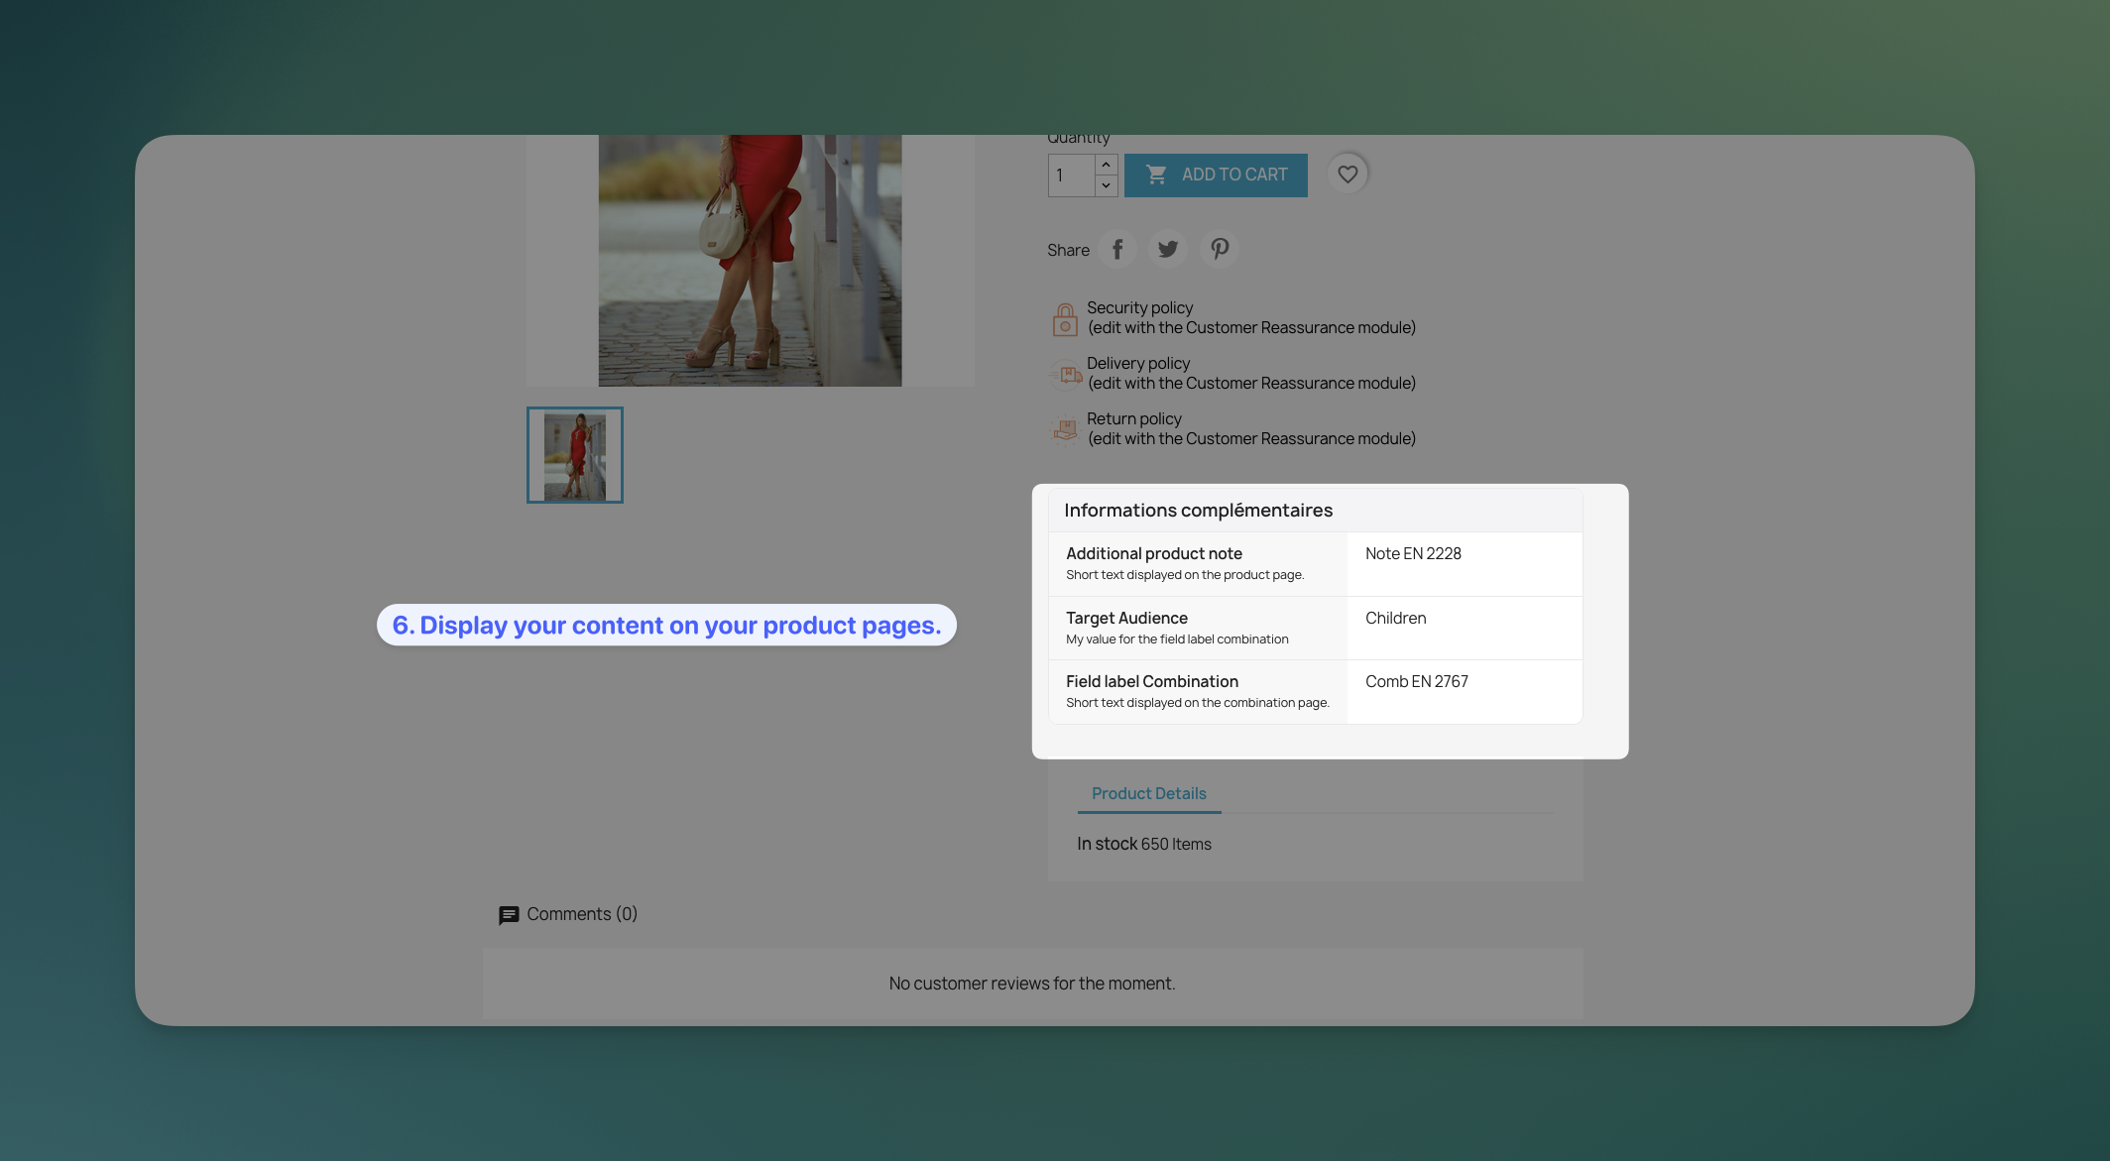The width and height of the screenshot is (2110, 1161).
Task: Click the Target Audience Children value
Action: click(x=1395, y=618)
